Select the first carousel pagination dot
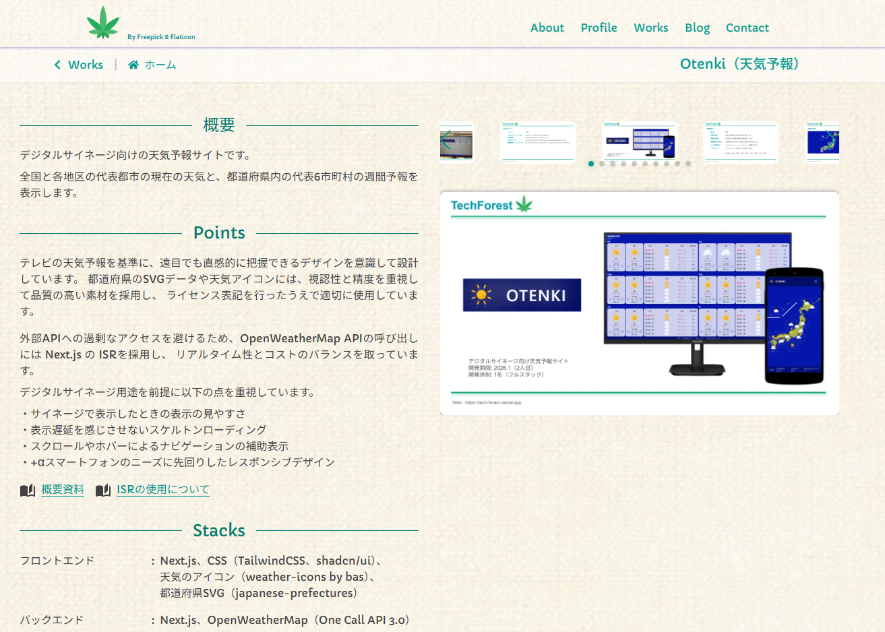Image resolution: width=885 pixels, height=632 pixels. pyautogui.click(x=591, y=164)
